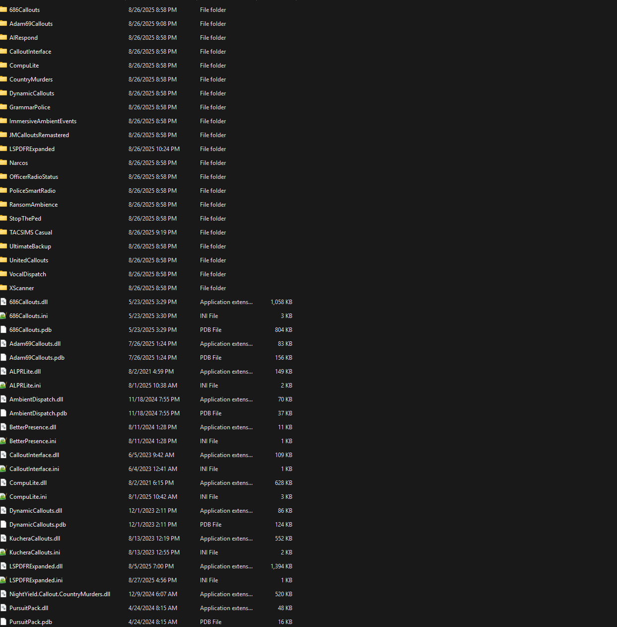
Task: Select the 686Callouts folder icon
Action: (3, 9)
